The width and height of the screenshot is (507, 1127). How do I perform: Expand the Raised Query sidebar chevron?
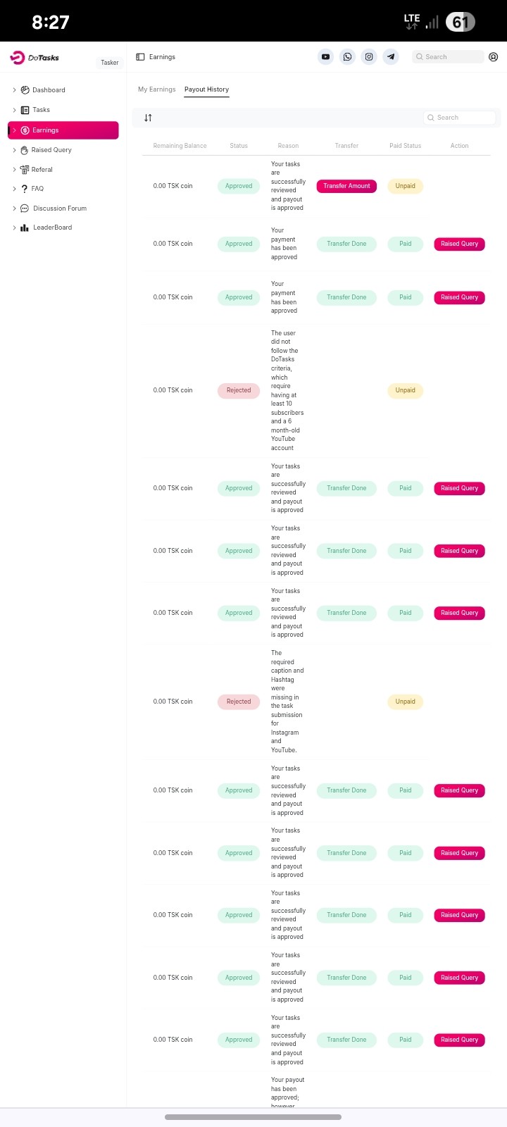[x=14, y=150]
